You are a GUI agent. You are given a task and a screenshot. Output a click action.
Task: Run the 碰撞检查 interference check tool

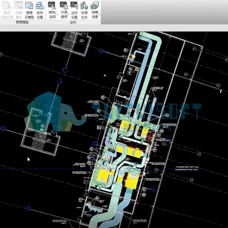tap(95, 10)
